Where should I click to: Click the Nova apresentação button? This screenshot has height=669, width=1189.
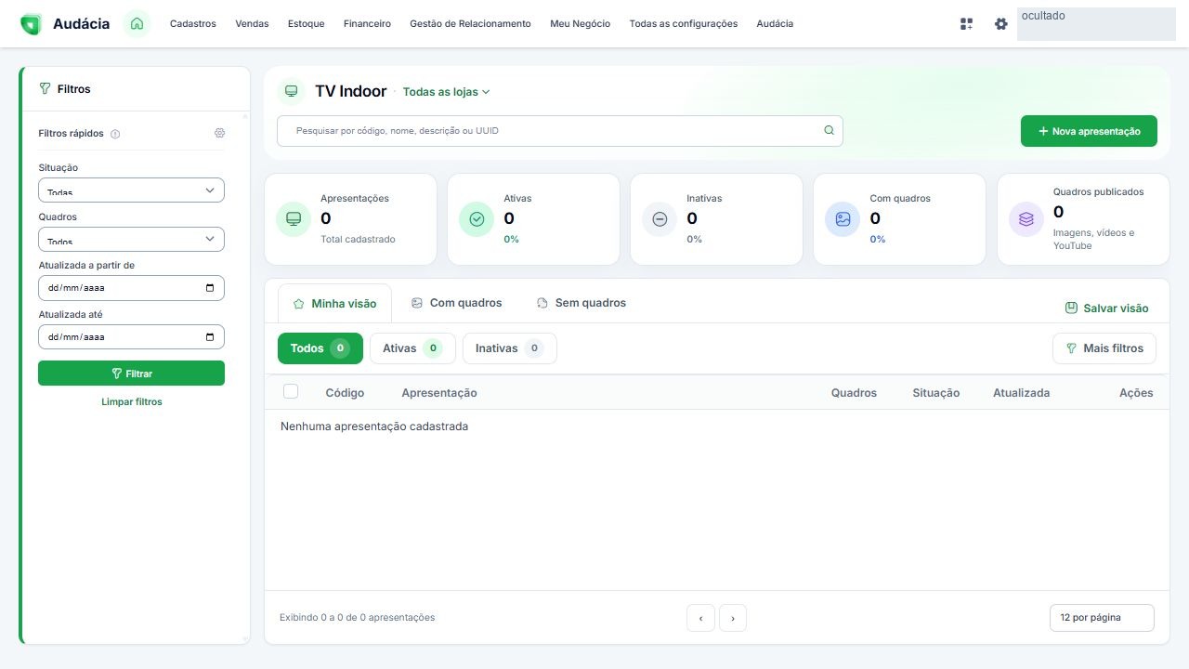click(1089, 131)
